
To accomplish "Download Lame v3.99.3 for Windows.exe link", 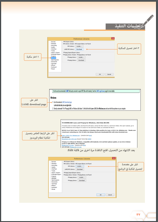I will tap(71, 135).
